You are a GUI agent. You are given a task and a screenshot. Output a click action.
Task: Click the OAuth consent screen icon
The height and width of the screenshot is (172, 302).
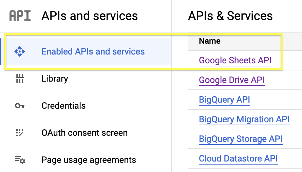pyautogui.click(x=20, y=133)
